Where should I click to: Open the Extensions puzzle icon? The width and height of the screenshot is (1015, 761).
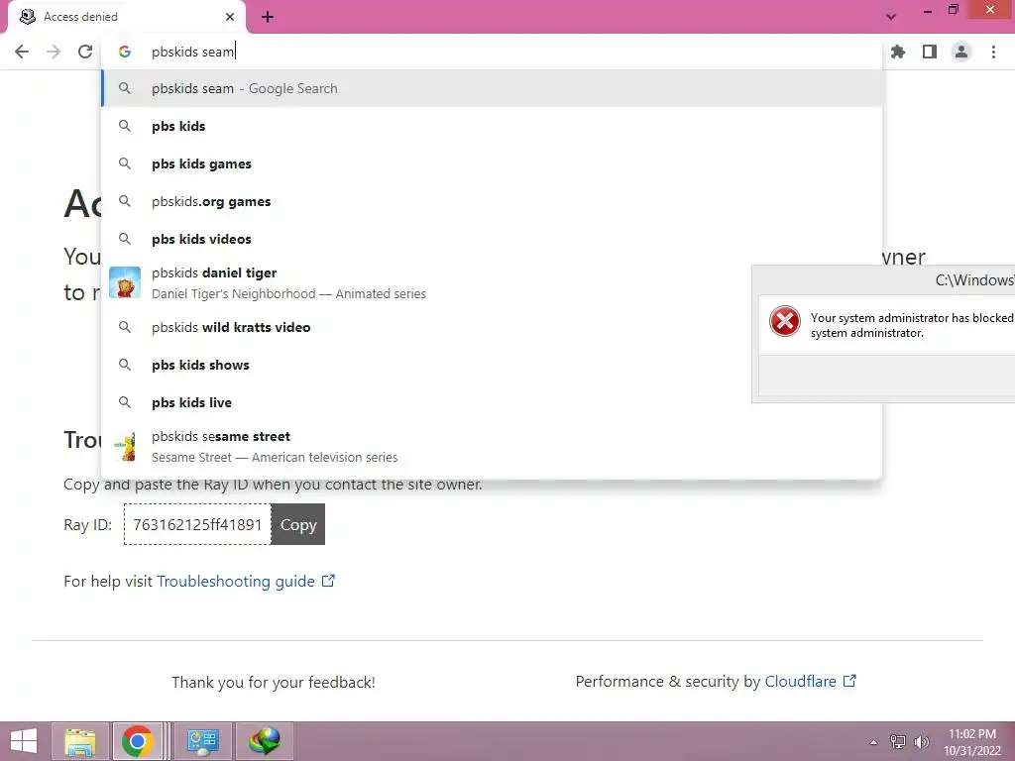tap(898, 52)
